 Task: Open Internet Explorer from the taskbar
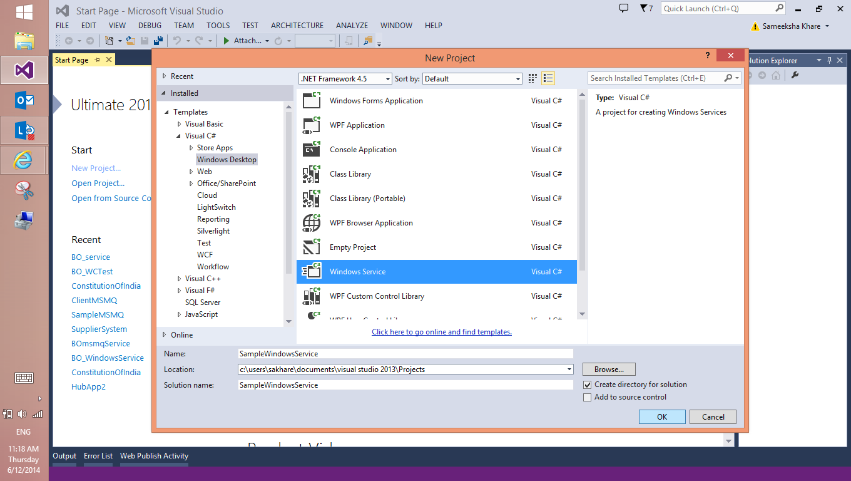click(x=24, y=160)
